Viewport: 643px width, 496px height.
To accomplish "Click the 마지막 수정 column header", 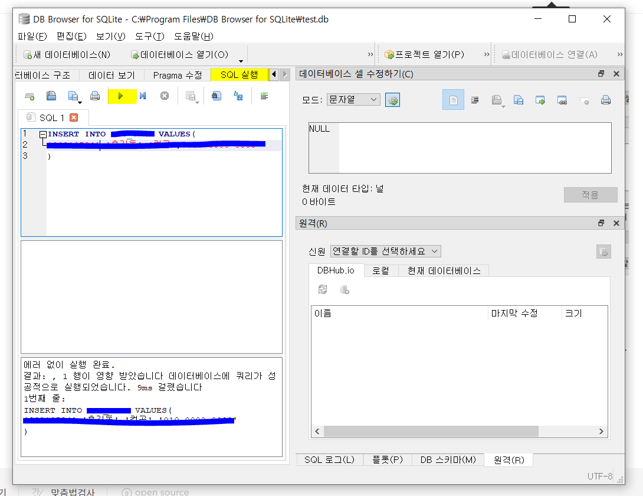I will click(x=524, y=314).
